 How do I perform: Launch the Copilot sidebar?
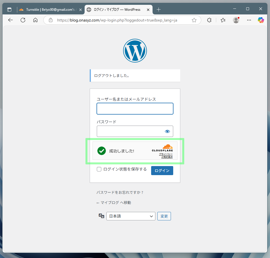click(x=261, y=20)
